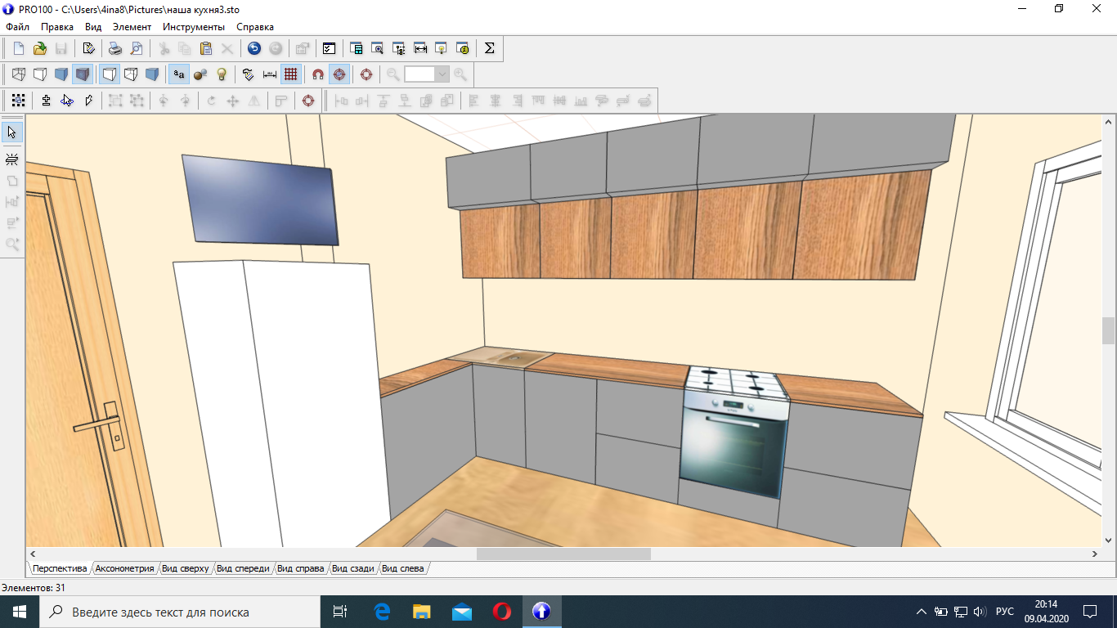Click the Windows search box in taskbar

coord(179,612)
